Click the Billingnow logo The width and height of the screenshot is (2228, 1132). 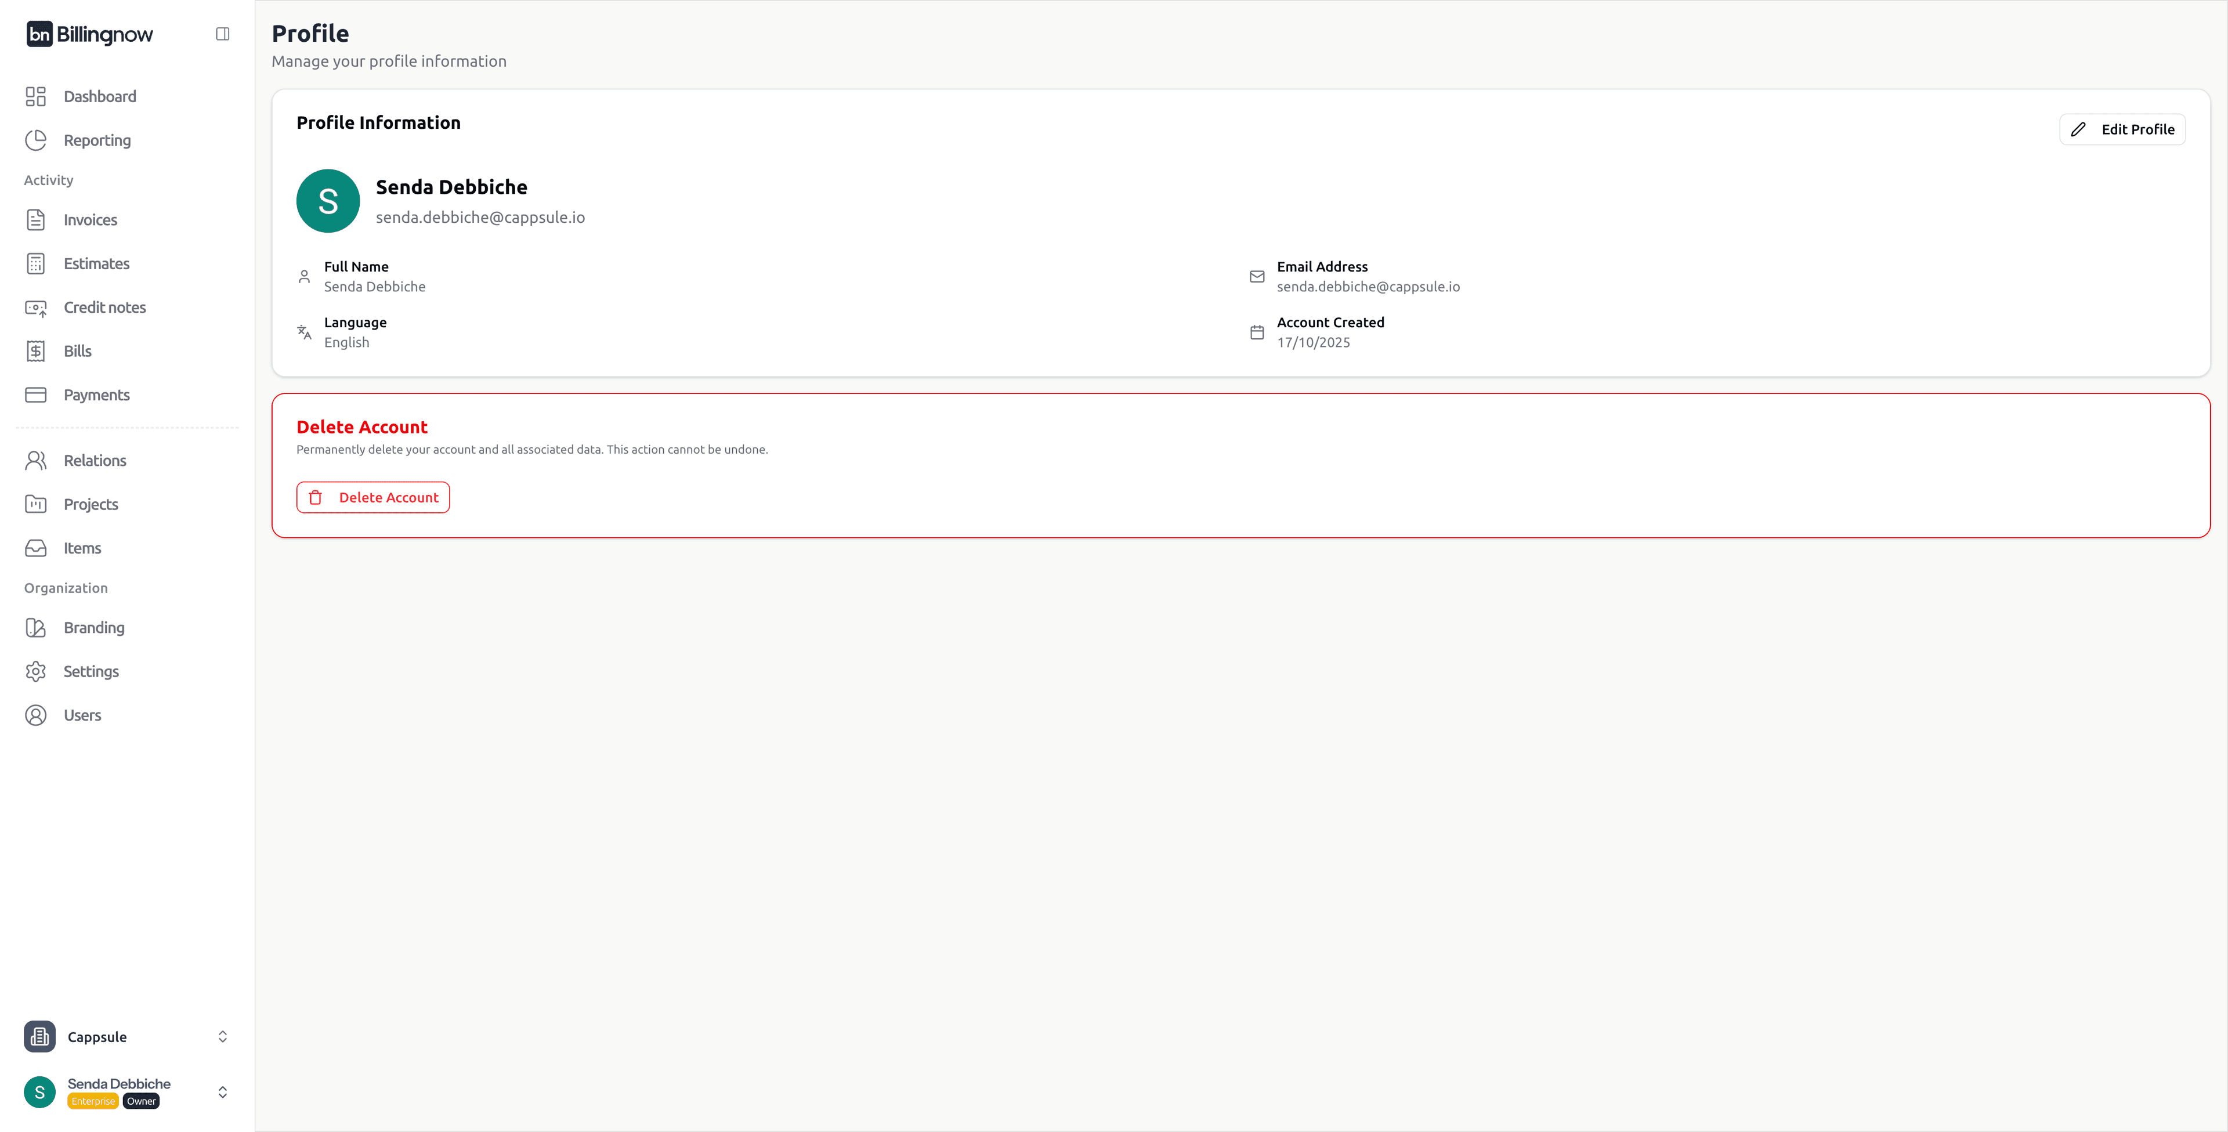(90, 34)
